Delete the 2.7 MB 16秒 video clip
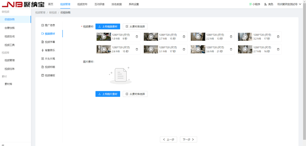 pyautogui.click(x=278, y=49)
